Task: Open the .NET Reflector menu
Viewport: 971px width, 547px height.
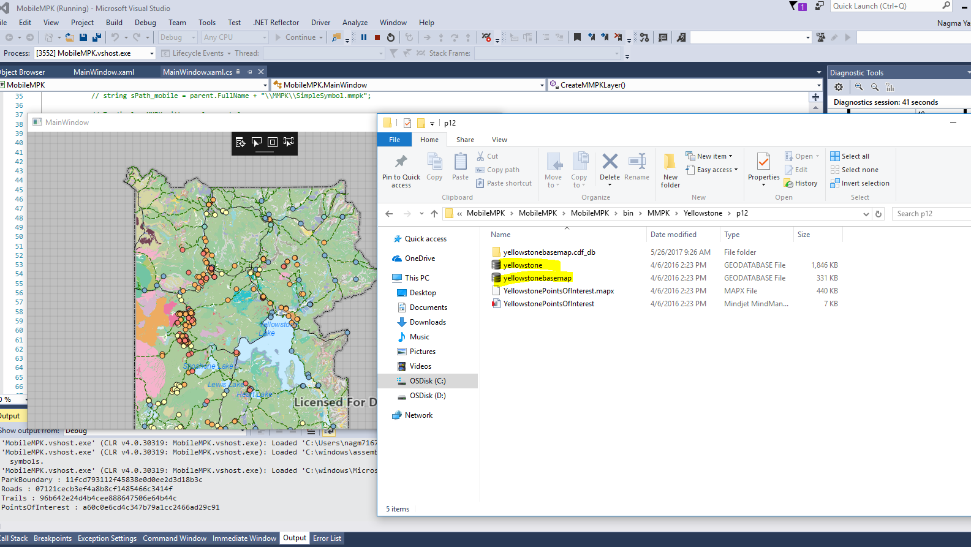Action: [x=276, y=23]
